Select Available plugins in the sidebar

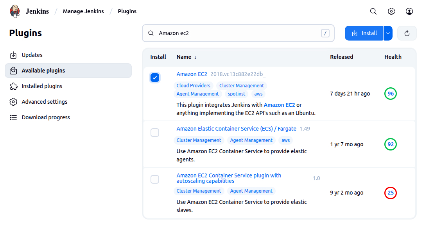point(43,71)
